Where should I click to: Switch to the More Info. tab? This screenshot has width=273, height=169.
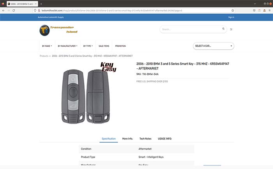point(128,139)
